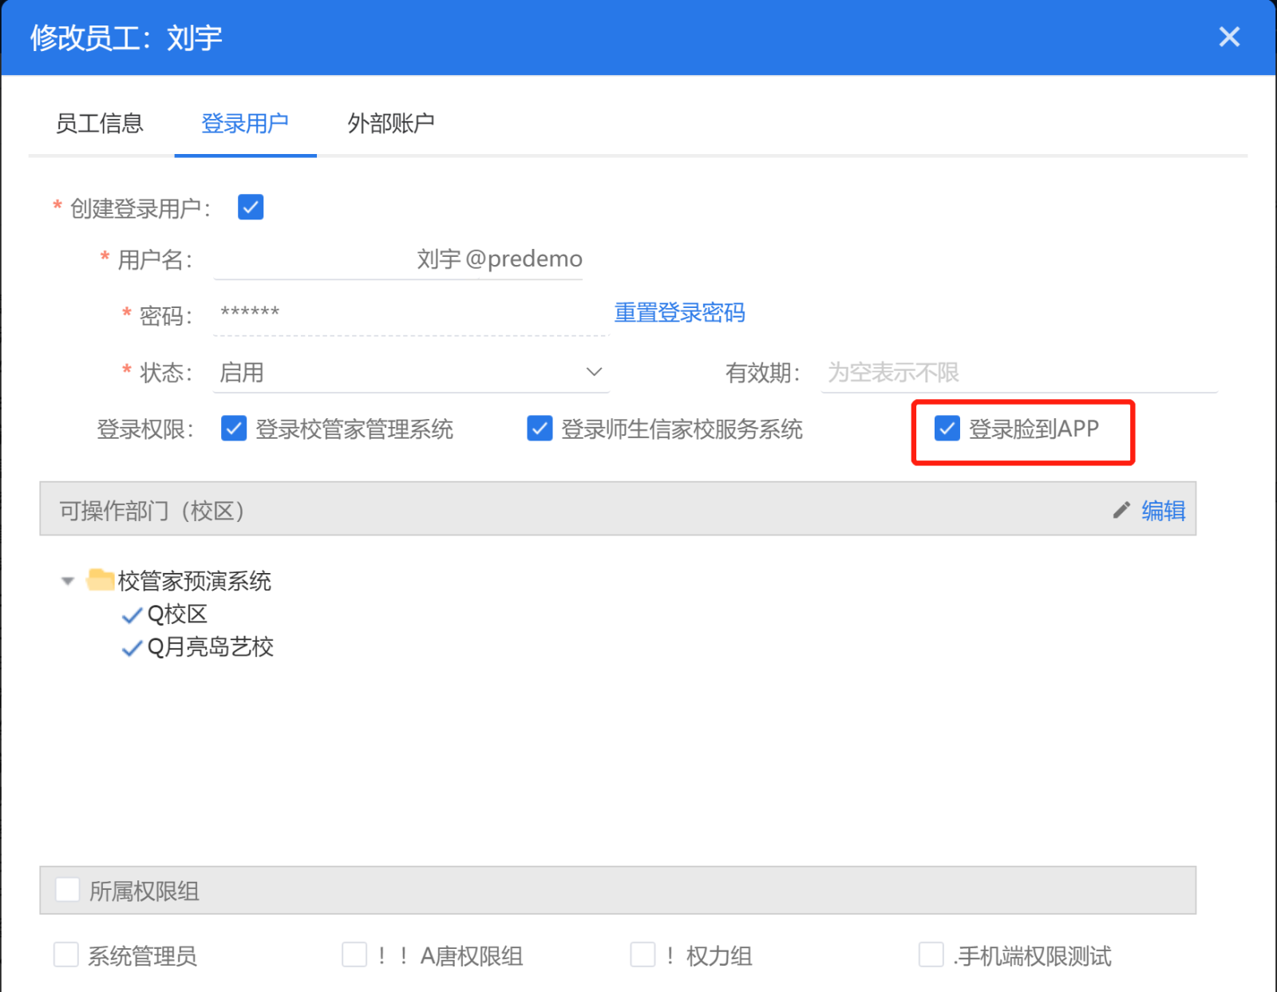
Task: Click the 编辑 link for departments
Action: (1164, 510)
